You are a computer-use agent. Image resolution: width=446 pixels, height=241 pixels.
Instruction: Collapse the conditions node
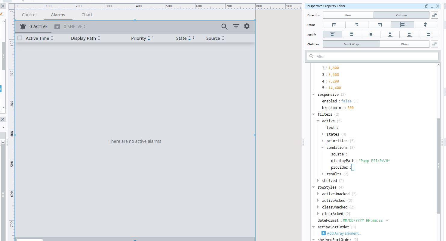point(322,147)
